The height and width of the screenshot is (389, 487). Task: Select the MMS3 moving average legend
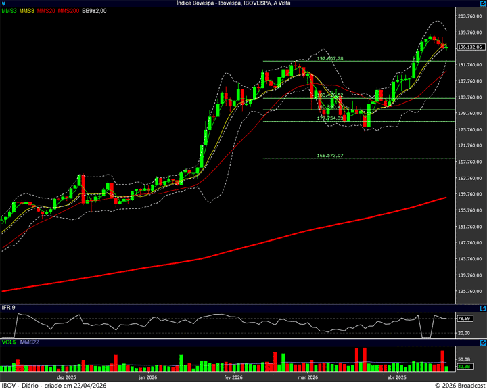coord(9,12)
